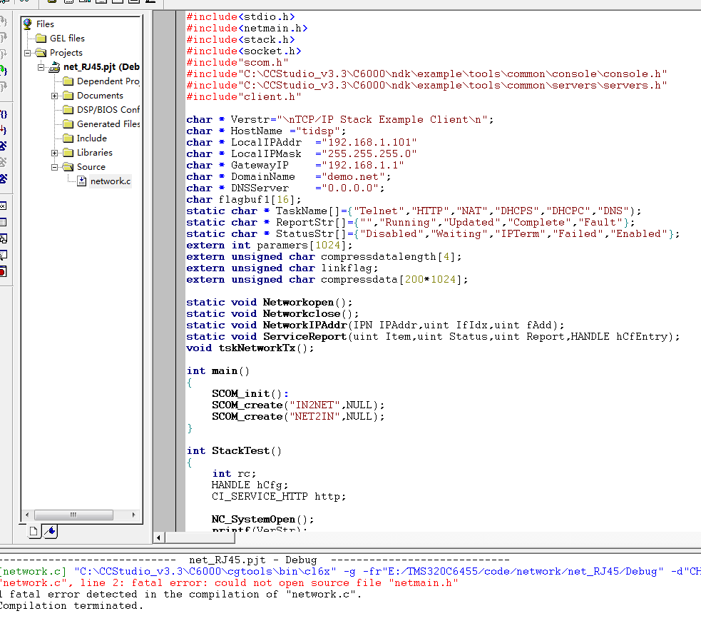The height and width of the screenshot is (621, 701).
Task: Click the 'void tskNetworkTx();' prototype
Action: 250,348
